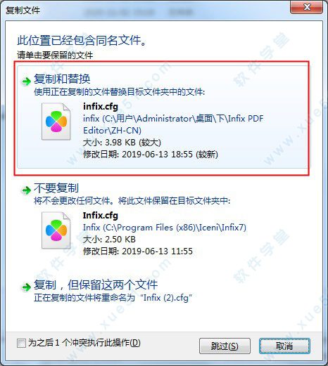This screenshot has width=328, height=366.
Task: Click the bold source infix.cfg filename
Action: 101,107
